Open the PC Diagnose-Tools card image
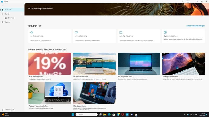Image resolution: width=209 pixels, height=117 pixels. [x=139, y=64]
